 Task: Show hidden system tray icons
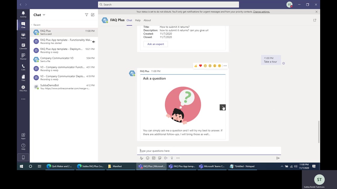[x=282, y=166]
